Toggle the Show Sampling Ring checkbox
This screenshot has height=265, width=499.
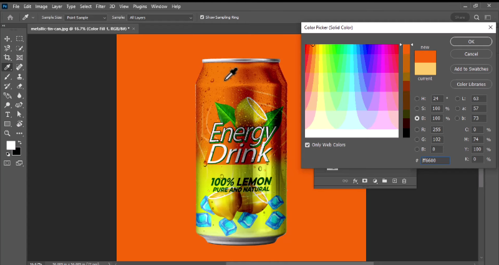(202, 17)
